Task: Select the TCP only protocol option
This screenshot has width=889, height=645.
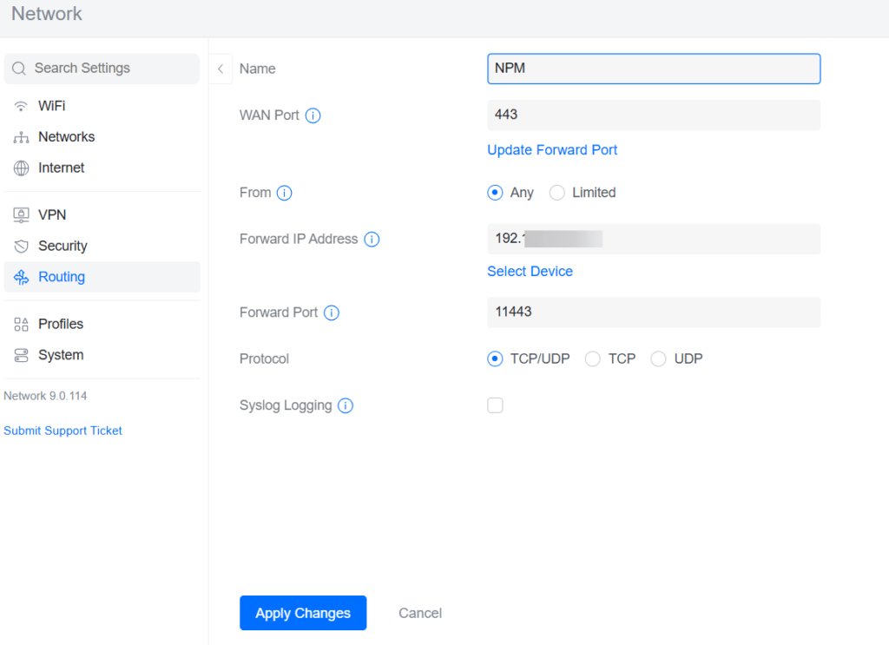Action: pos(593,359)
